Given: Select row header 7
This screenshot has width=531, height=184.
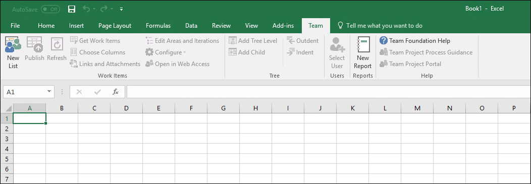Looking at the screenshot, I should (x=7, y=178).
